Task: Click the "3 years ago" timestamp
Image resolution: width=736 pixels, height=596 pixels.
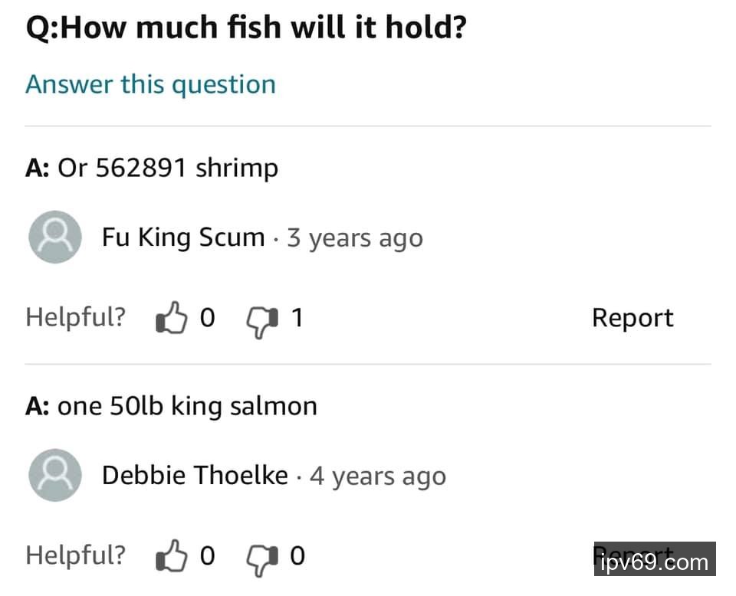Action: pyautogui.click(x=354, y=238)
